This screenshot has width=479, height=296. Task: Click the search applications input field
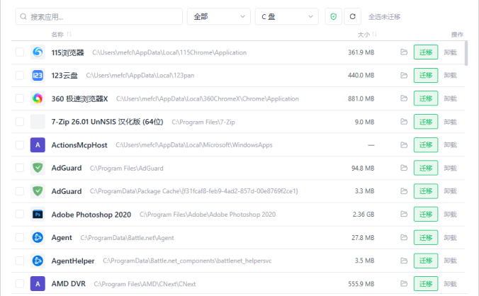99,16
